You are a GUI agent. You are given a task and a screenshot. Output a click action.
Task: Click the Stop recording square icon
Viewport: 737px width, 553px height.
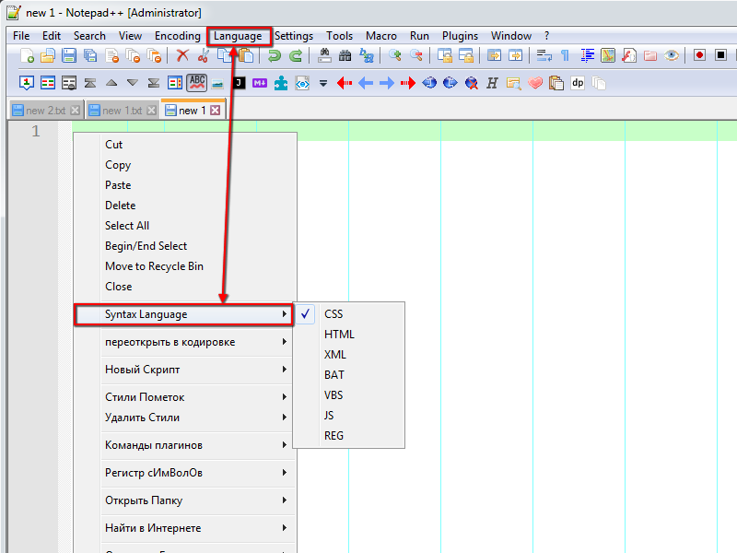[720, 55]
